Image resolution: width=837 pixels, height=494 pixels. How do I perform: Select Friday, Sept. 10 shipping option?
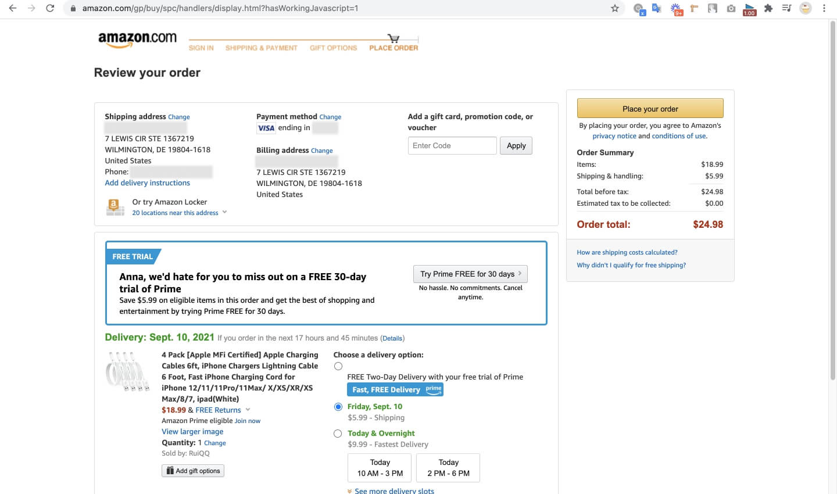point(338,407)
